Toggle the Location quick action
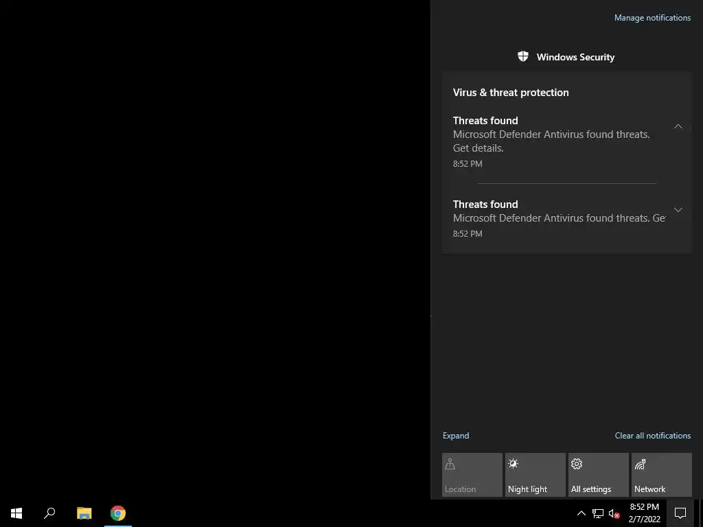 [472, 475]
